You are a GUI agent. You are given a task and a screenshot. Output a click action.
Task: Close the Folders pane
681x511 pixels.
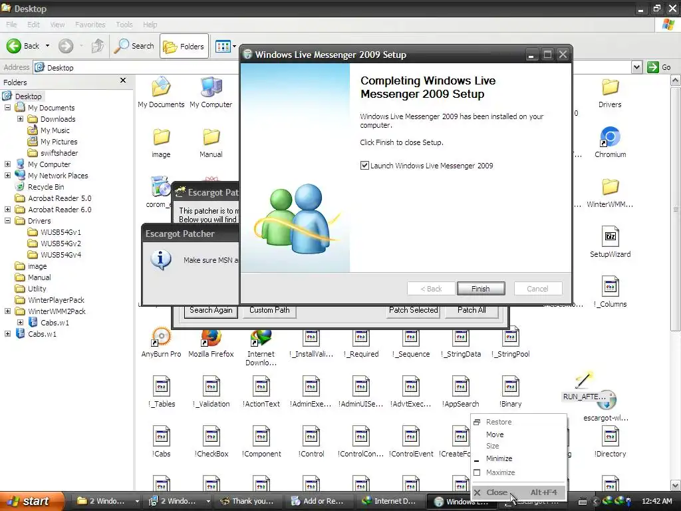123,81
